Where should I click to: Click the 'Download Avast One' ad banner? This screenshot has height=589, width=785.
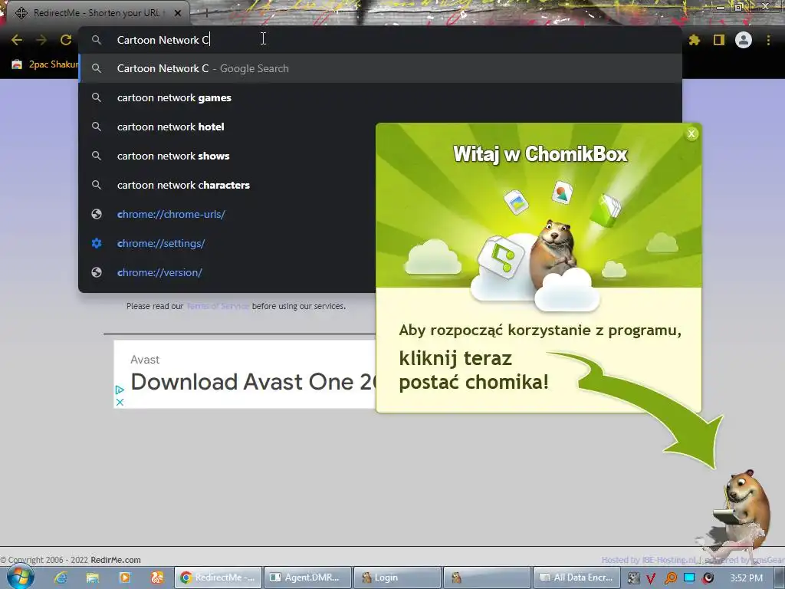[245, 374]
